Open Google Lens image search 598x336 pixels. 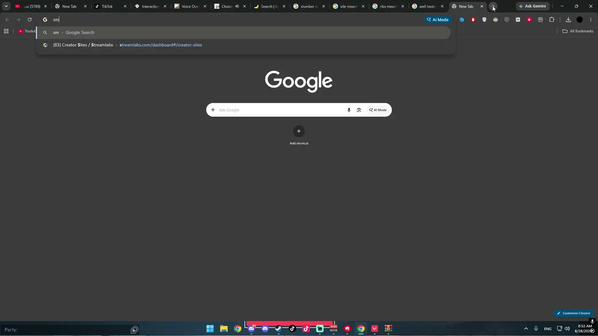(x=359, y=110)
